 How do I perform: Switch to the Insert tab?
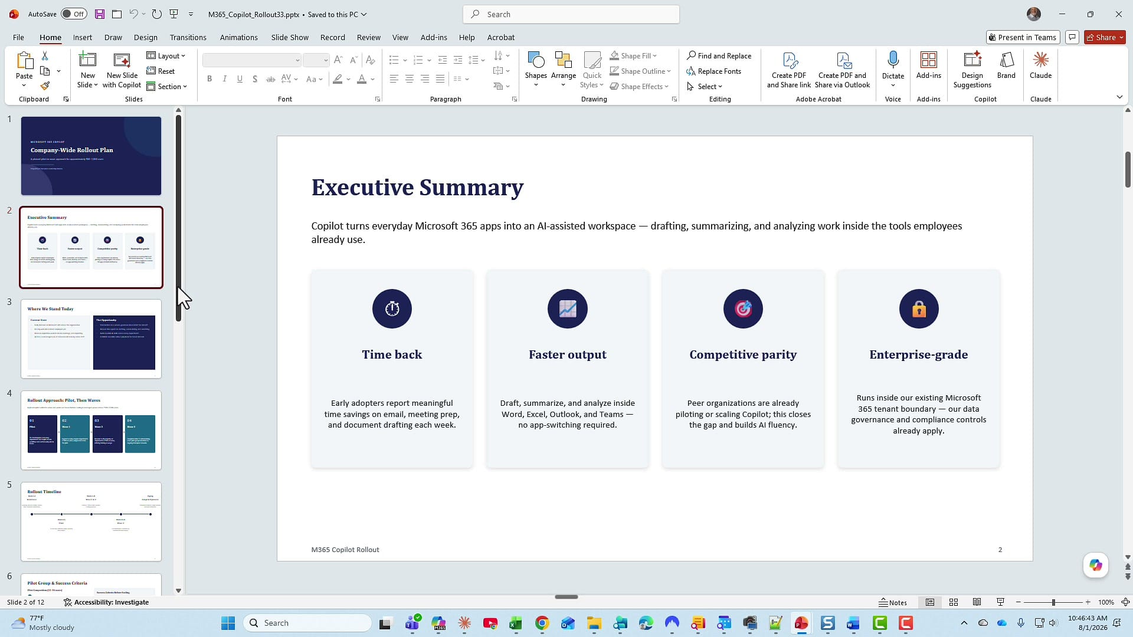83,37
